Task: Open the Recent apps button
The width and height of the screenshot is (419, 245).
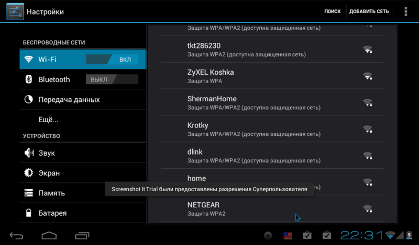Action: (82, 236)
